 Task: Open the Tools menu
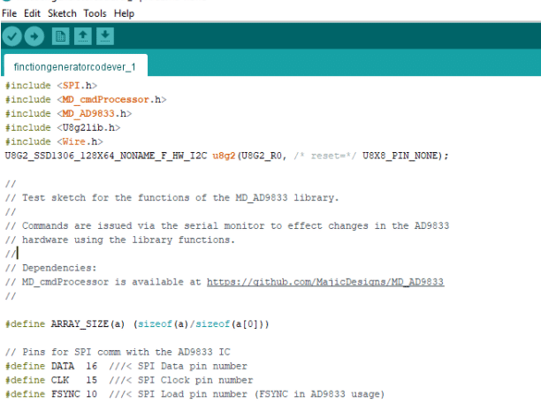(95, 13)
